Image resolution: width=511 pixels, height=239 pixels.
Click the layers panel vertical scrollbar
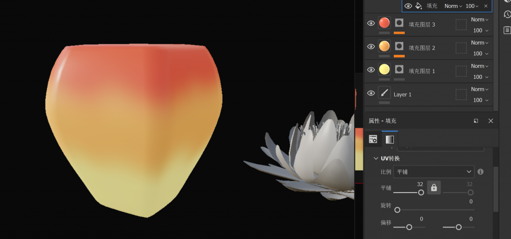[x=496, y=55]
